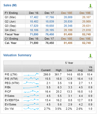Open the EV/EBITDA sparkline chart
This screenshot has height=114, width=97.
[x=31, y=100]
